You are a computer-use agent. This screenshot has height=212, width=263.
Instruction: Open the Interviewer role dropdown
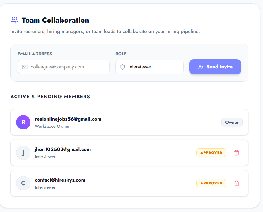[150, 67]
